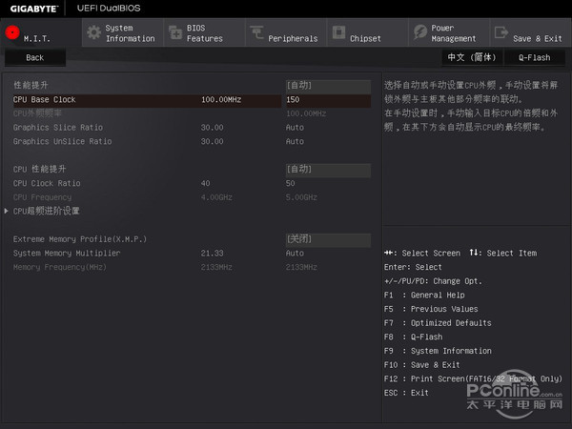Click the F10 Save & Exit help line
572x429 pixels.
pyautogui.click(x=421, y=365)
